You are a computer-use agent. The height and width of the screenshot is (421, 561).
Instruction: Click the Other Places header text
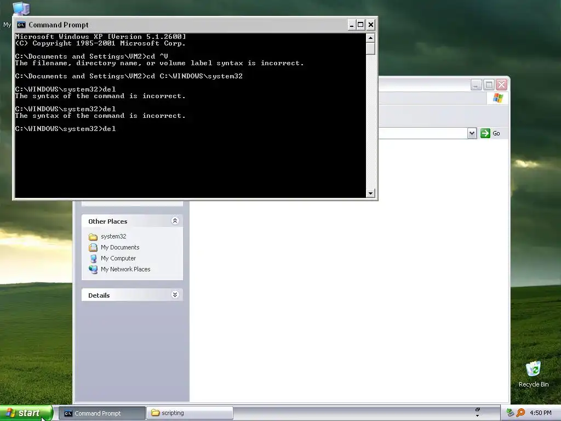coord(108,221)
